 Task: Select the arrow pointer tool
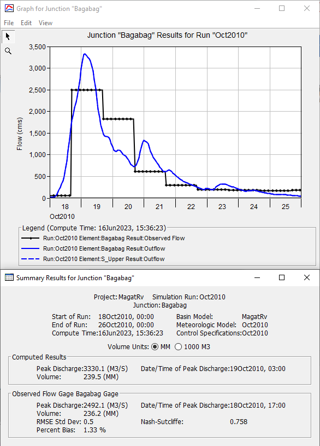8,37
